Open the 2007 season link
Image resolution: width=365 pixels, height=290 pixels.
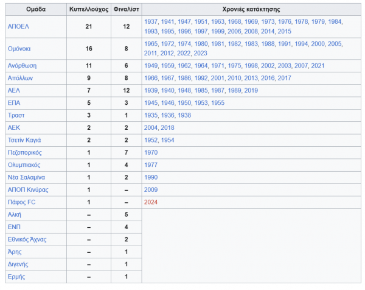click(x=301, y=66)
